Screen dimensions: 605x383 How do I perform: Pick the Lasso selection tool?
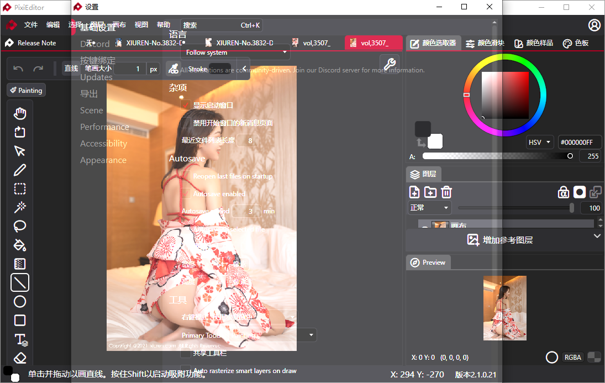[x=20, y=226]
